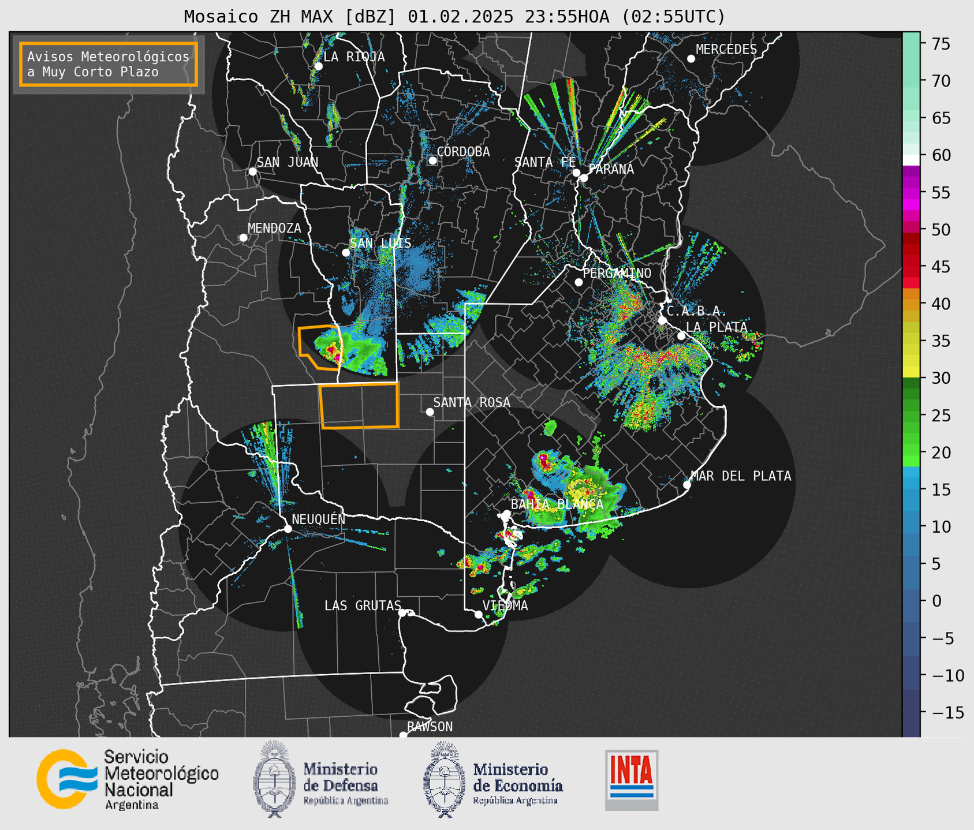
Task: Select the Santa Rosa city marker dot
Action: click(x=430, y=412)
